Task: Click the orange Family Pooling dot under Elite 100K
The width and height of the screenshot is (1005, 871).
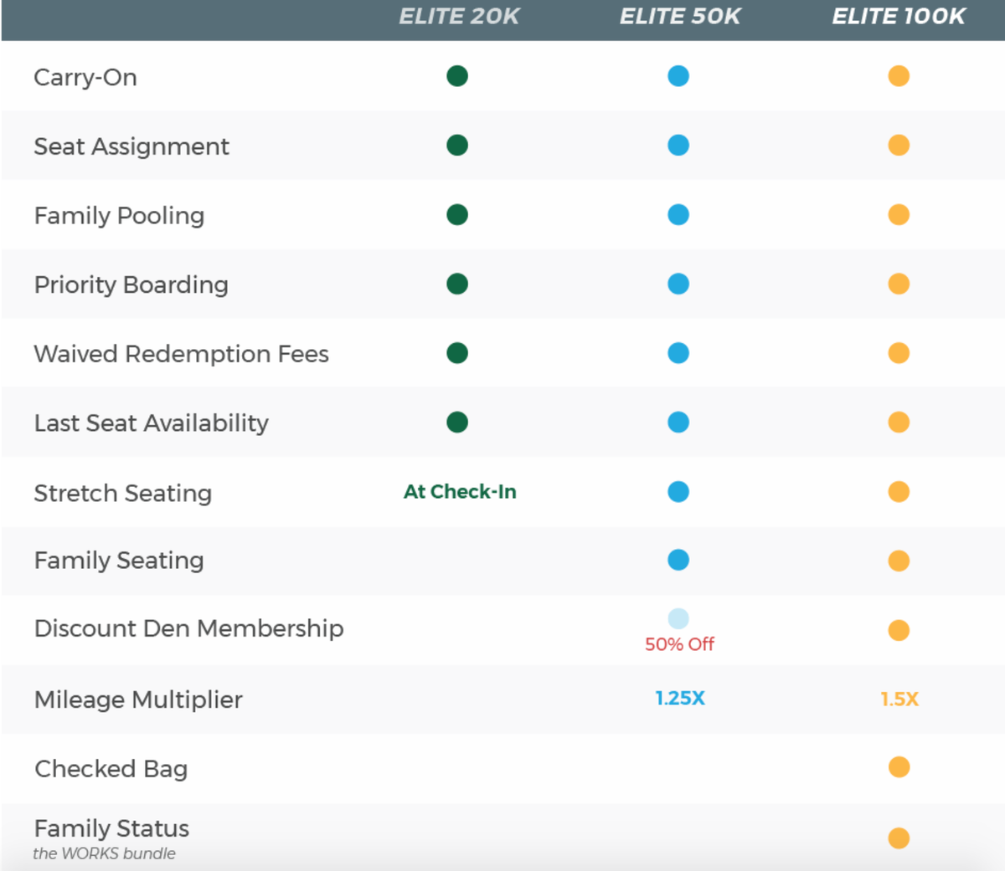Action: click(x=898, y=214)
